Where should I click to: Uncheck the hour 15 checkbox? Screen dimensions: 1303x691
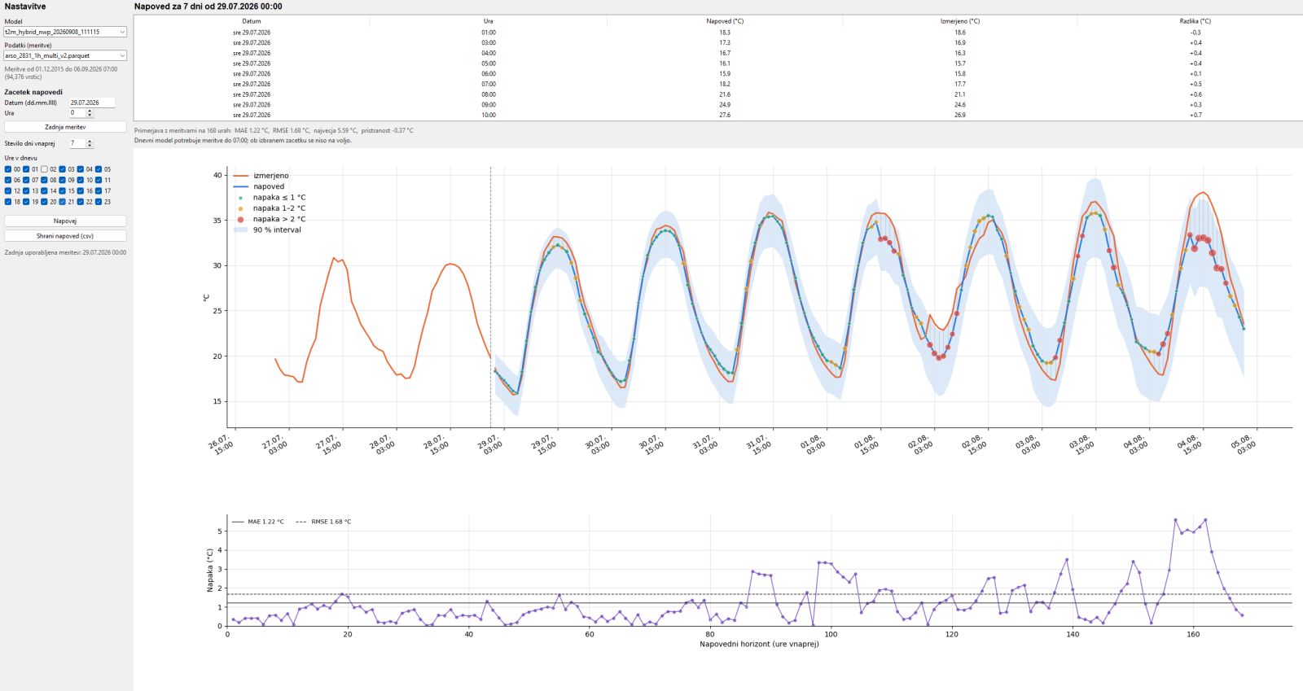pyautogui.click(x=62, y=190)
